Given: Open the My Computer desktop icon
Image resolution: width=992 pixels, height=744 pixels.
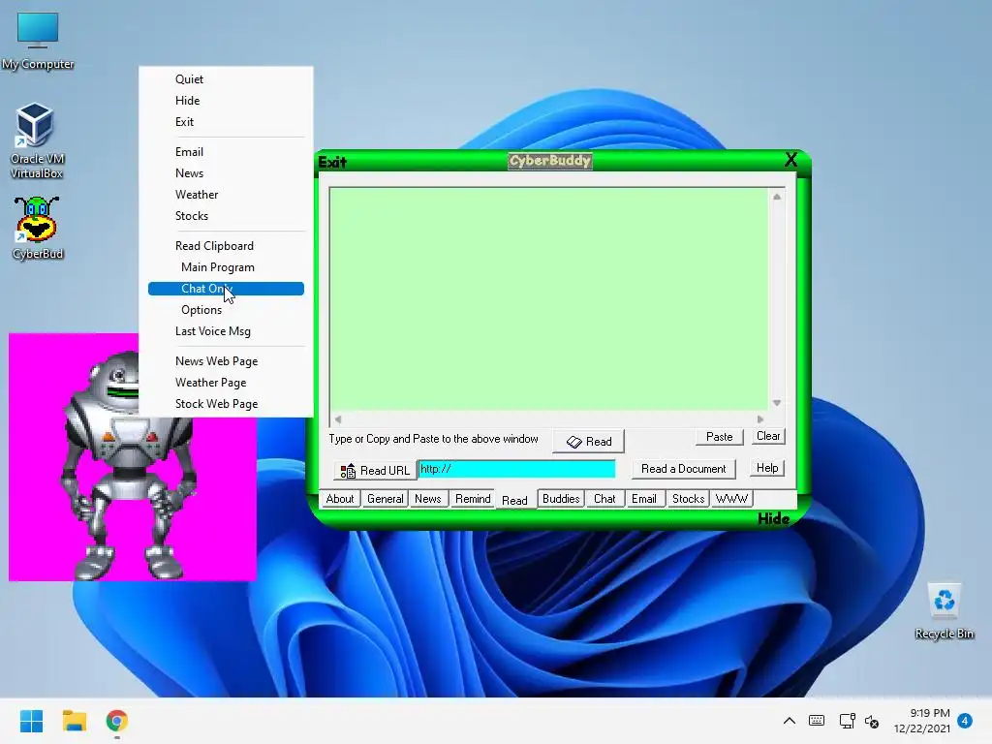Looking at the screenshot, I should [x=38, y=41].
